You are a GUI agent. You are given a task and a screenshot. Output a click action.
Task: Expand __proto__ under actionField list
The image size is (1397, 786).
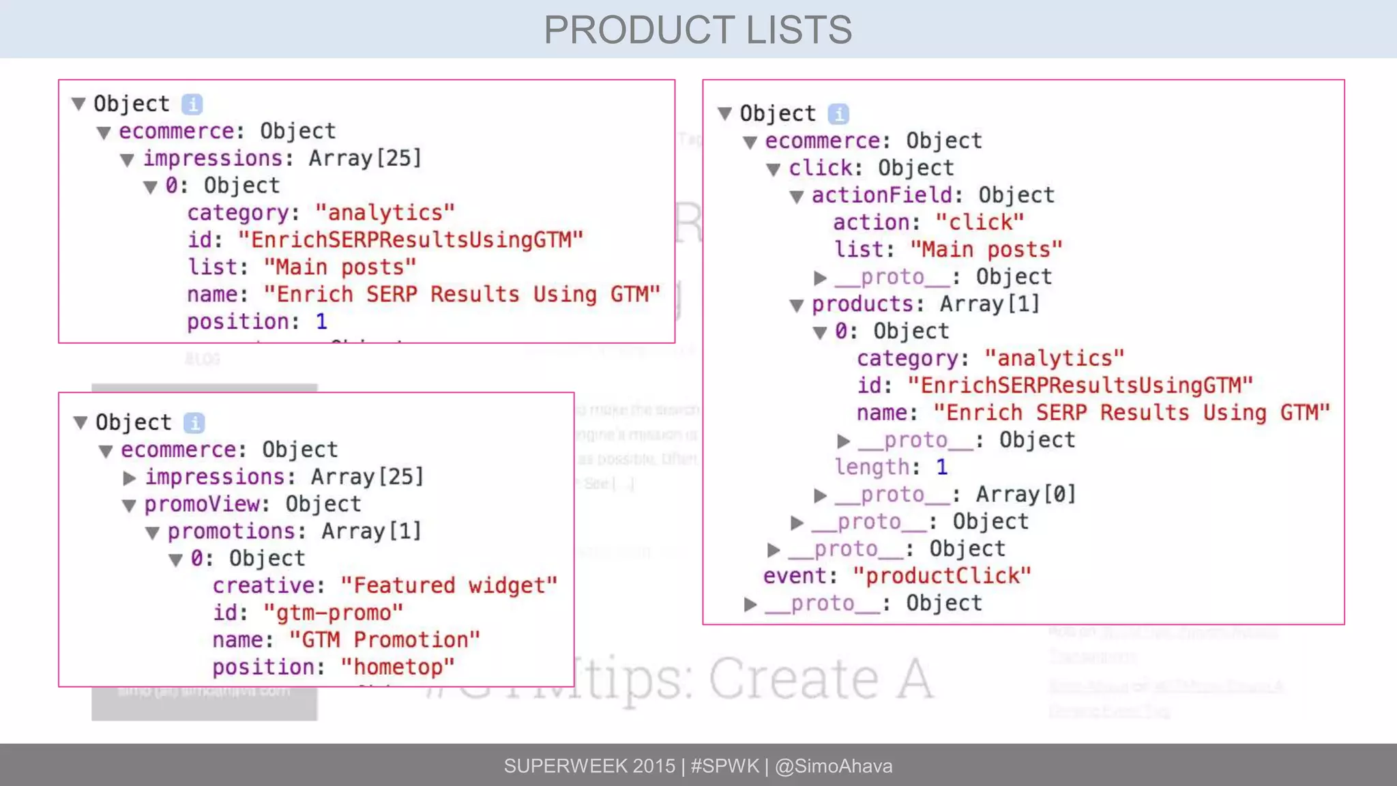click(x=820, y=278)
